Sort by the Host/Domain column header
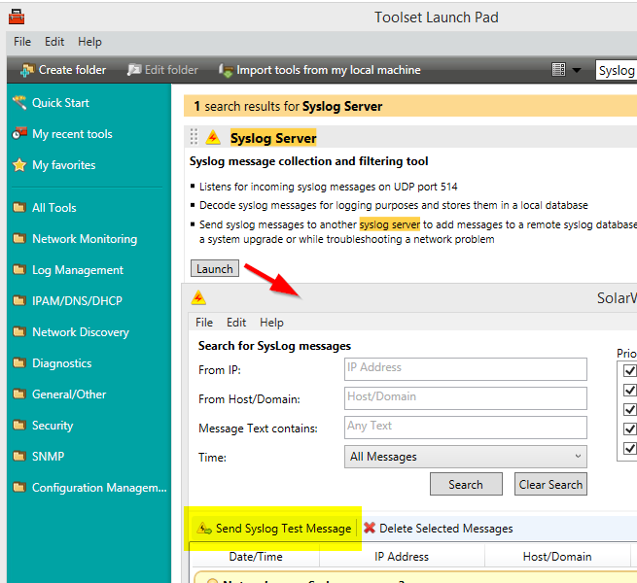637x583 pixels. [x=557, y=556]
